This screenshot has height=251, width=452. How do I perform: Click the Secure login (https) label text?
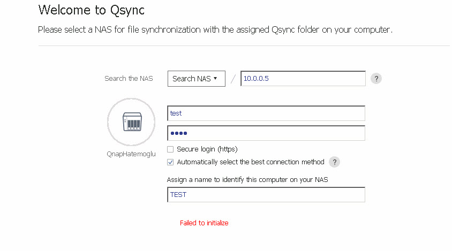tap(207, 149)
